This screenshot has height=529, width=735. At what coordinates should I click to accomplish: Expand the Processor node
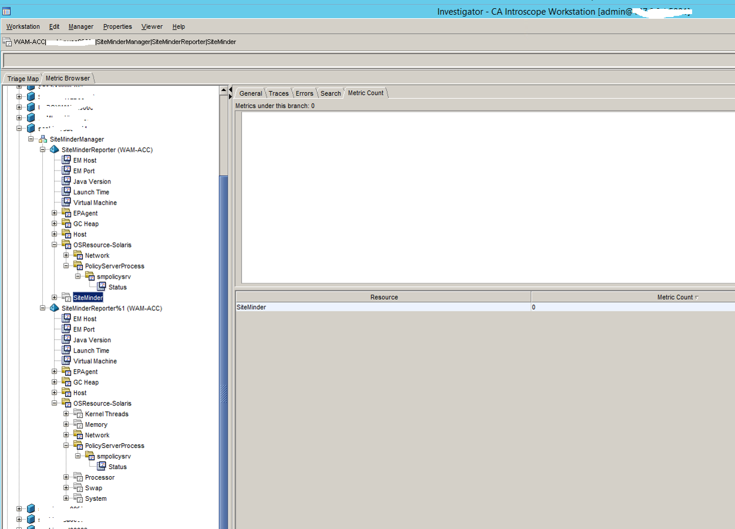(x=66, y=477)
